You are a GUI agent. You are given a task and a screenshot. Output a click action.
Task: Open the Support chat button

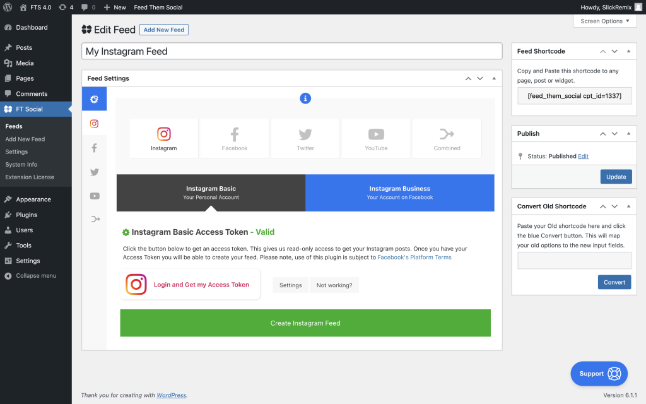pos(599,374)
